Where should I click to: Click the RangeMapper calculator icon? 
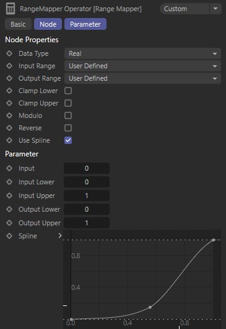(11, 9)
